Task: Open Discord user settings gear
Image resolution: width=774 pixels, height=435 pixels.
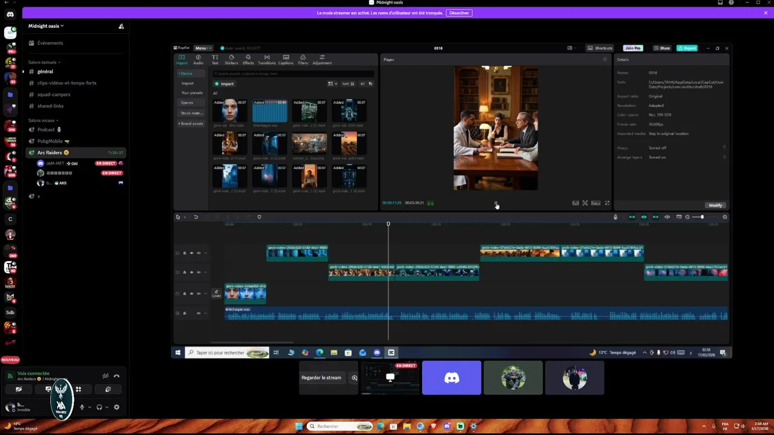Action: coord(117,407)
